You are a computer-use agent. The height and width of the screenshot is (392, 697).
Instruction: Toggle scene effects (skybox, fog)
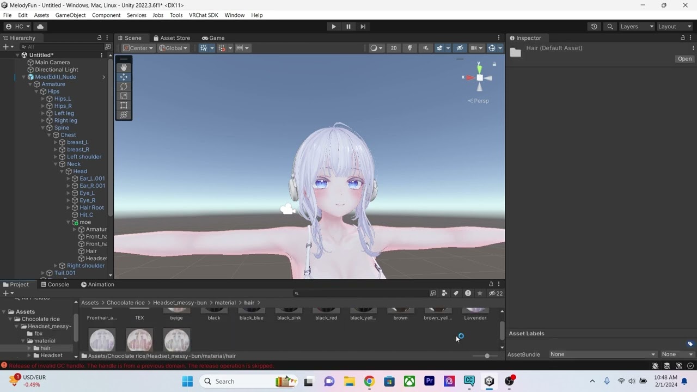439,48
